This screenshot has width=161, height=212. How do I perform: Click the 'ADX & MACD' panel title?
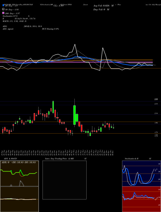(x=10, y=159)
